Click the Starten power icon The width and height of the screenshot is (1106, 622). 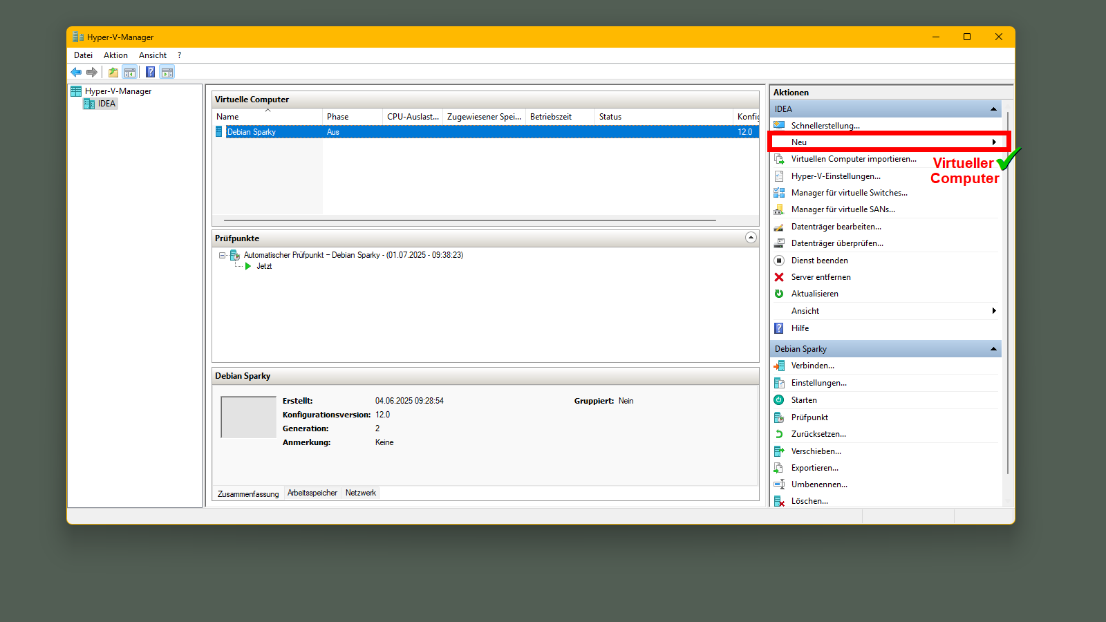(779, 400)
